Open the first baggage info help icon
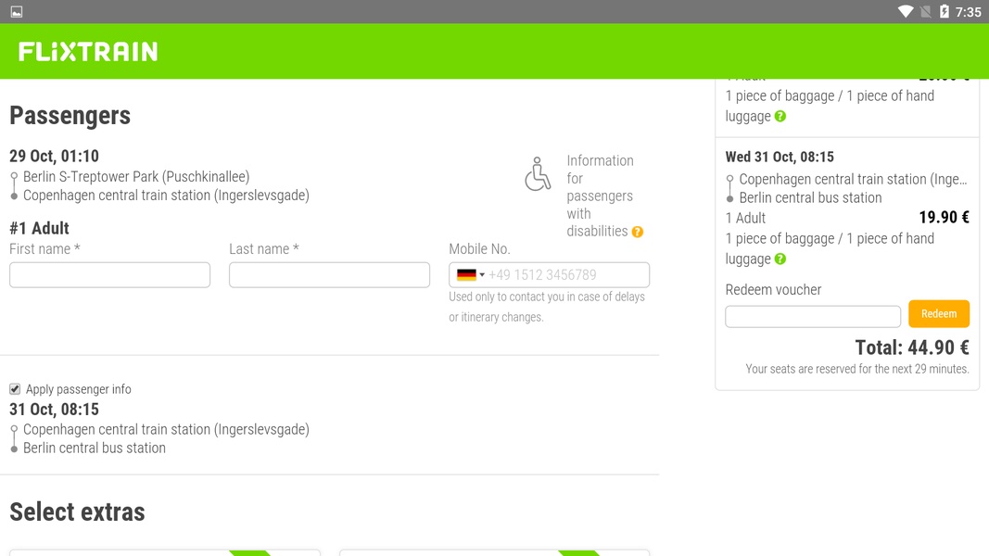Image resolution: width=989 pixels, height=556 pixels. point(780,117)
